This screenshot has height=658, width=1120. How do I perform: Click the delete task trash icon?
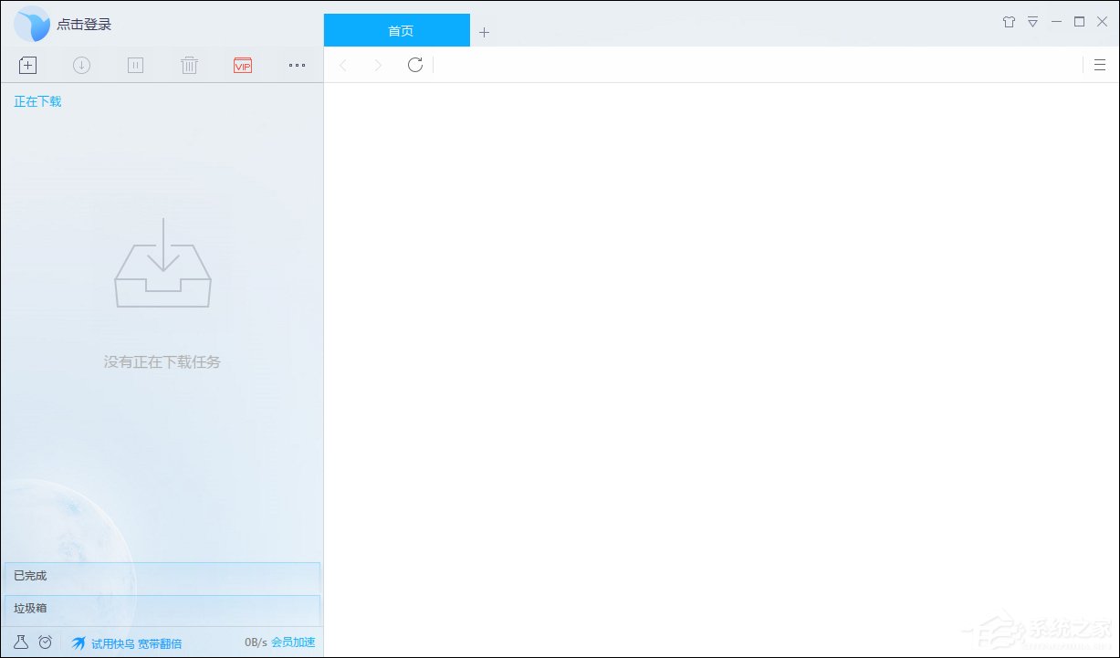click(x=189, y=65)
